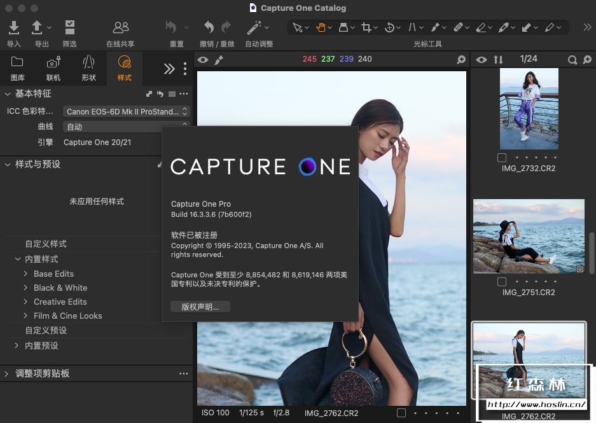Click the browser search magnifier icon
Screen dimensions: 596x423
572,60
